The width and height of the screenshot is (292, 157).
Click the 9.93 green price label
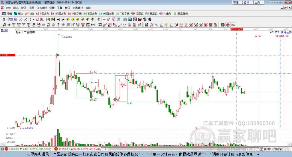130,103
